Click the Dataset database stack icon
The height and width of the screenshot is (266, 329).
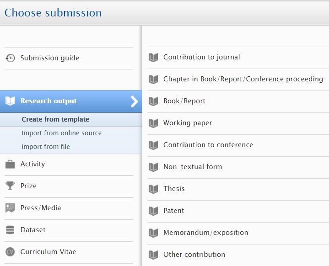[10, 230]
